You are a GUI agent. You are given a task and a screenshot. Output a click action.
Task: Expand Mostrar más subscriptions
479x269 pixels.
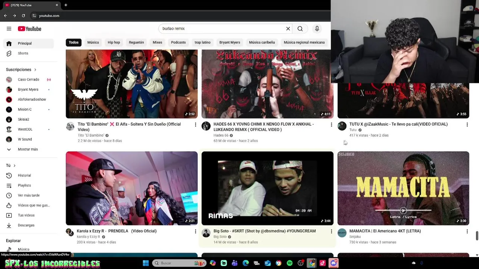28,149
